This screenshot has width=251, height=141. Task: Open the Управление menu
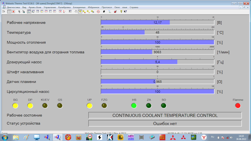50,7
